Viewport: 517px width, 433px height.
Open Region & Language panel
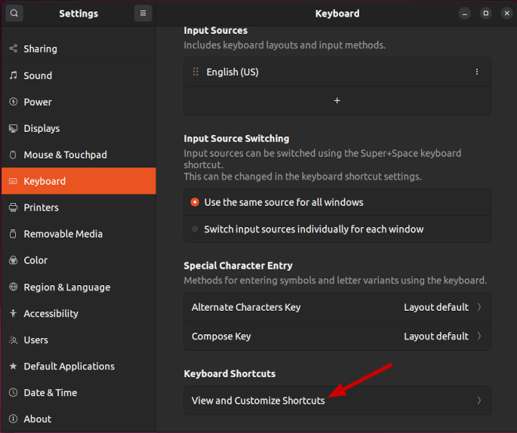point(66,287)
